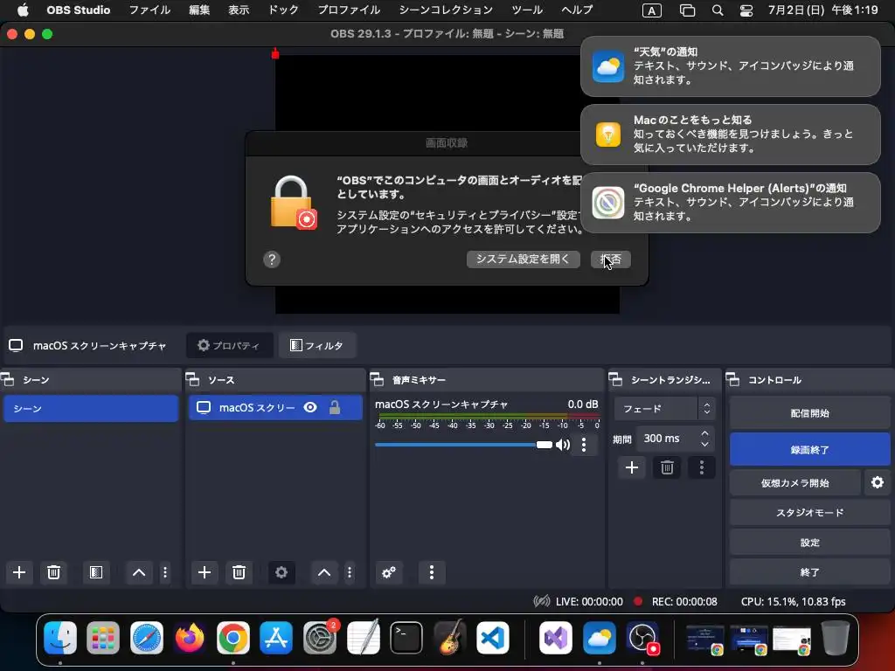Open the fade transition dropdown
Screen dimensions: 895x671
(664, 409)
